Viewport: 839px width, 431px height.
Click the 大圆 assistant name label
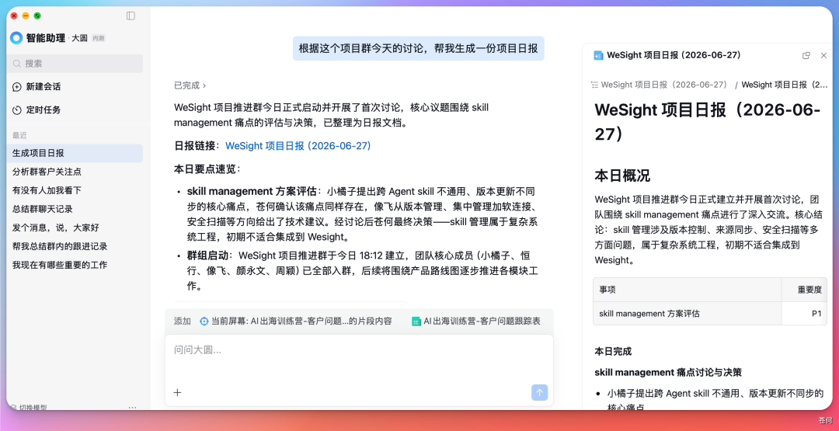point(79,39)
